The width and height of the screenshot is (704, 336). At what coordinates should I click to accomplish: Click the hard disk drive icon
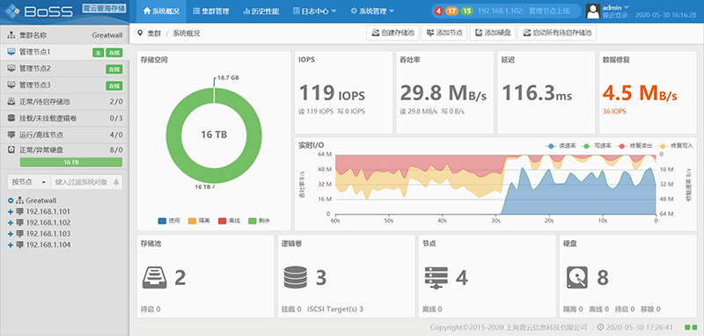tap(577, 278)
